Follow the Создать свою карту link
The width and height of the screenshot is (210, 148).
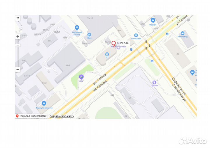pos(62,116)
